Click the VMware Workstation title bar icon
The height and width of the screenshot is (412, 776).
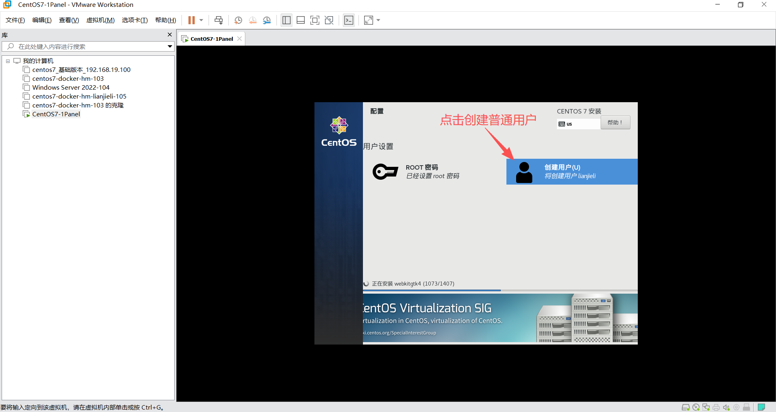(x=7, y=5)
